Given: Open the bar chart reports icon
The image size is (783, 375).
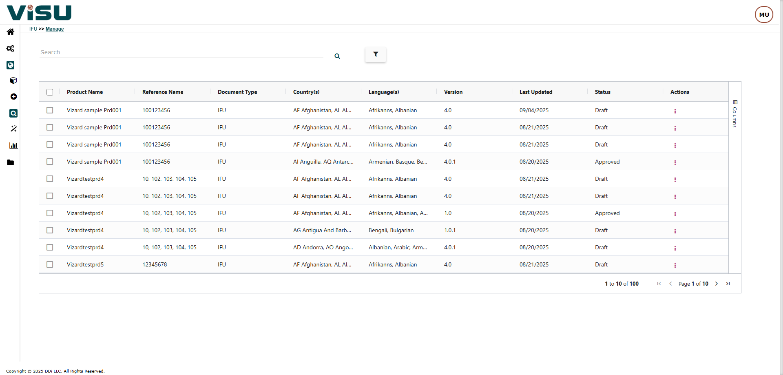Looking at the screenshot, I should (13, 145).
